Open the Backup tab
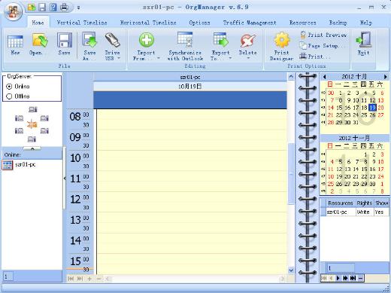The width and height of the screenshot is (391, 293). (338, 23)
